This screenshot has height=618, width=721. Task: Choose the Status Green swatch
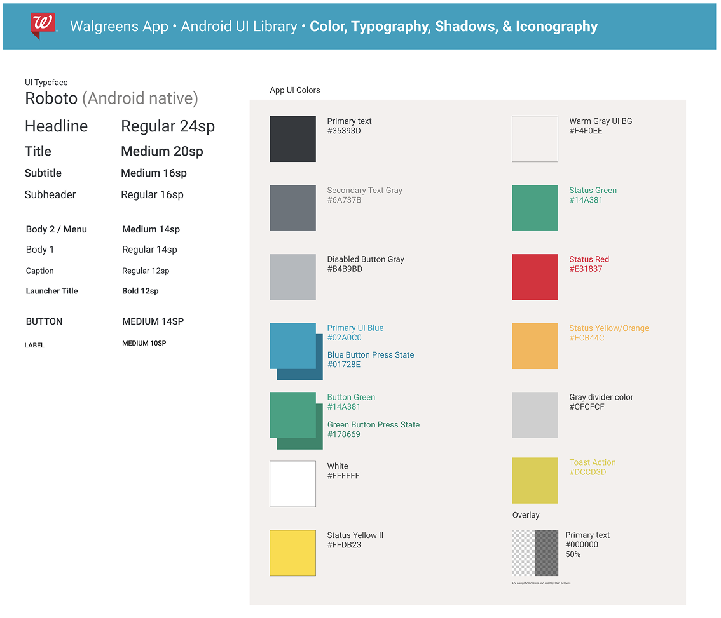535,208
